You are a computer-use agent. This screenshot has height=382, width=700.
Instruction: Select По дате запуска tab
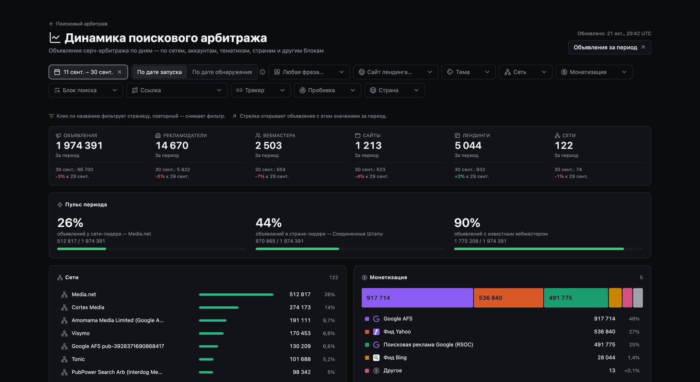pos(159,72)
